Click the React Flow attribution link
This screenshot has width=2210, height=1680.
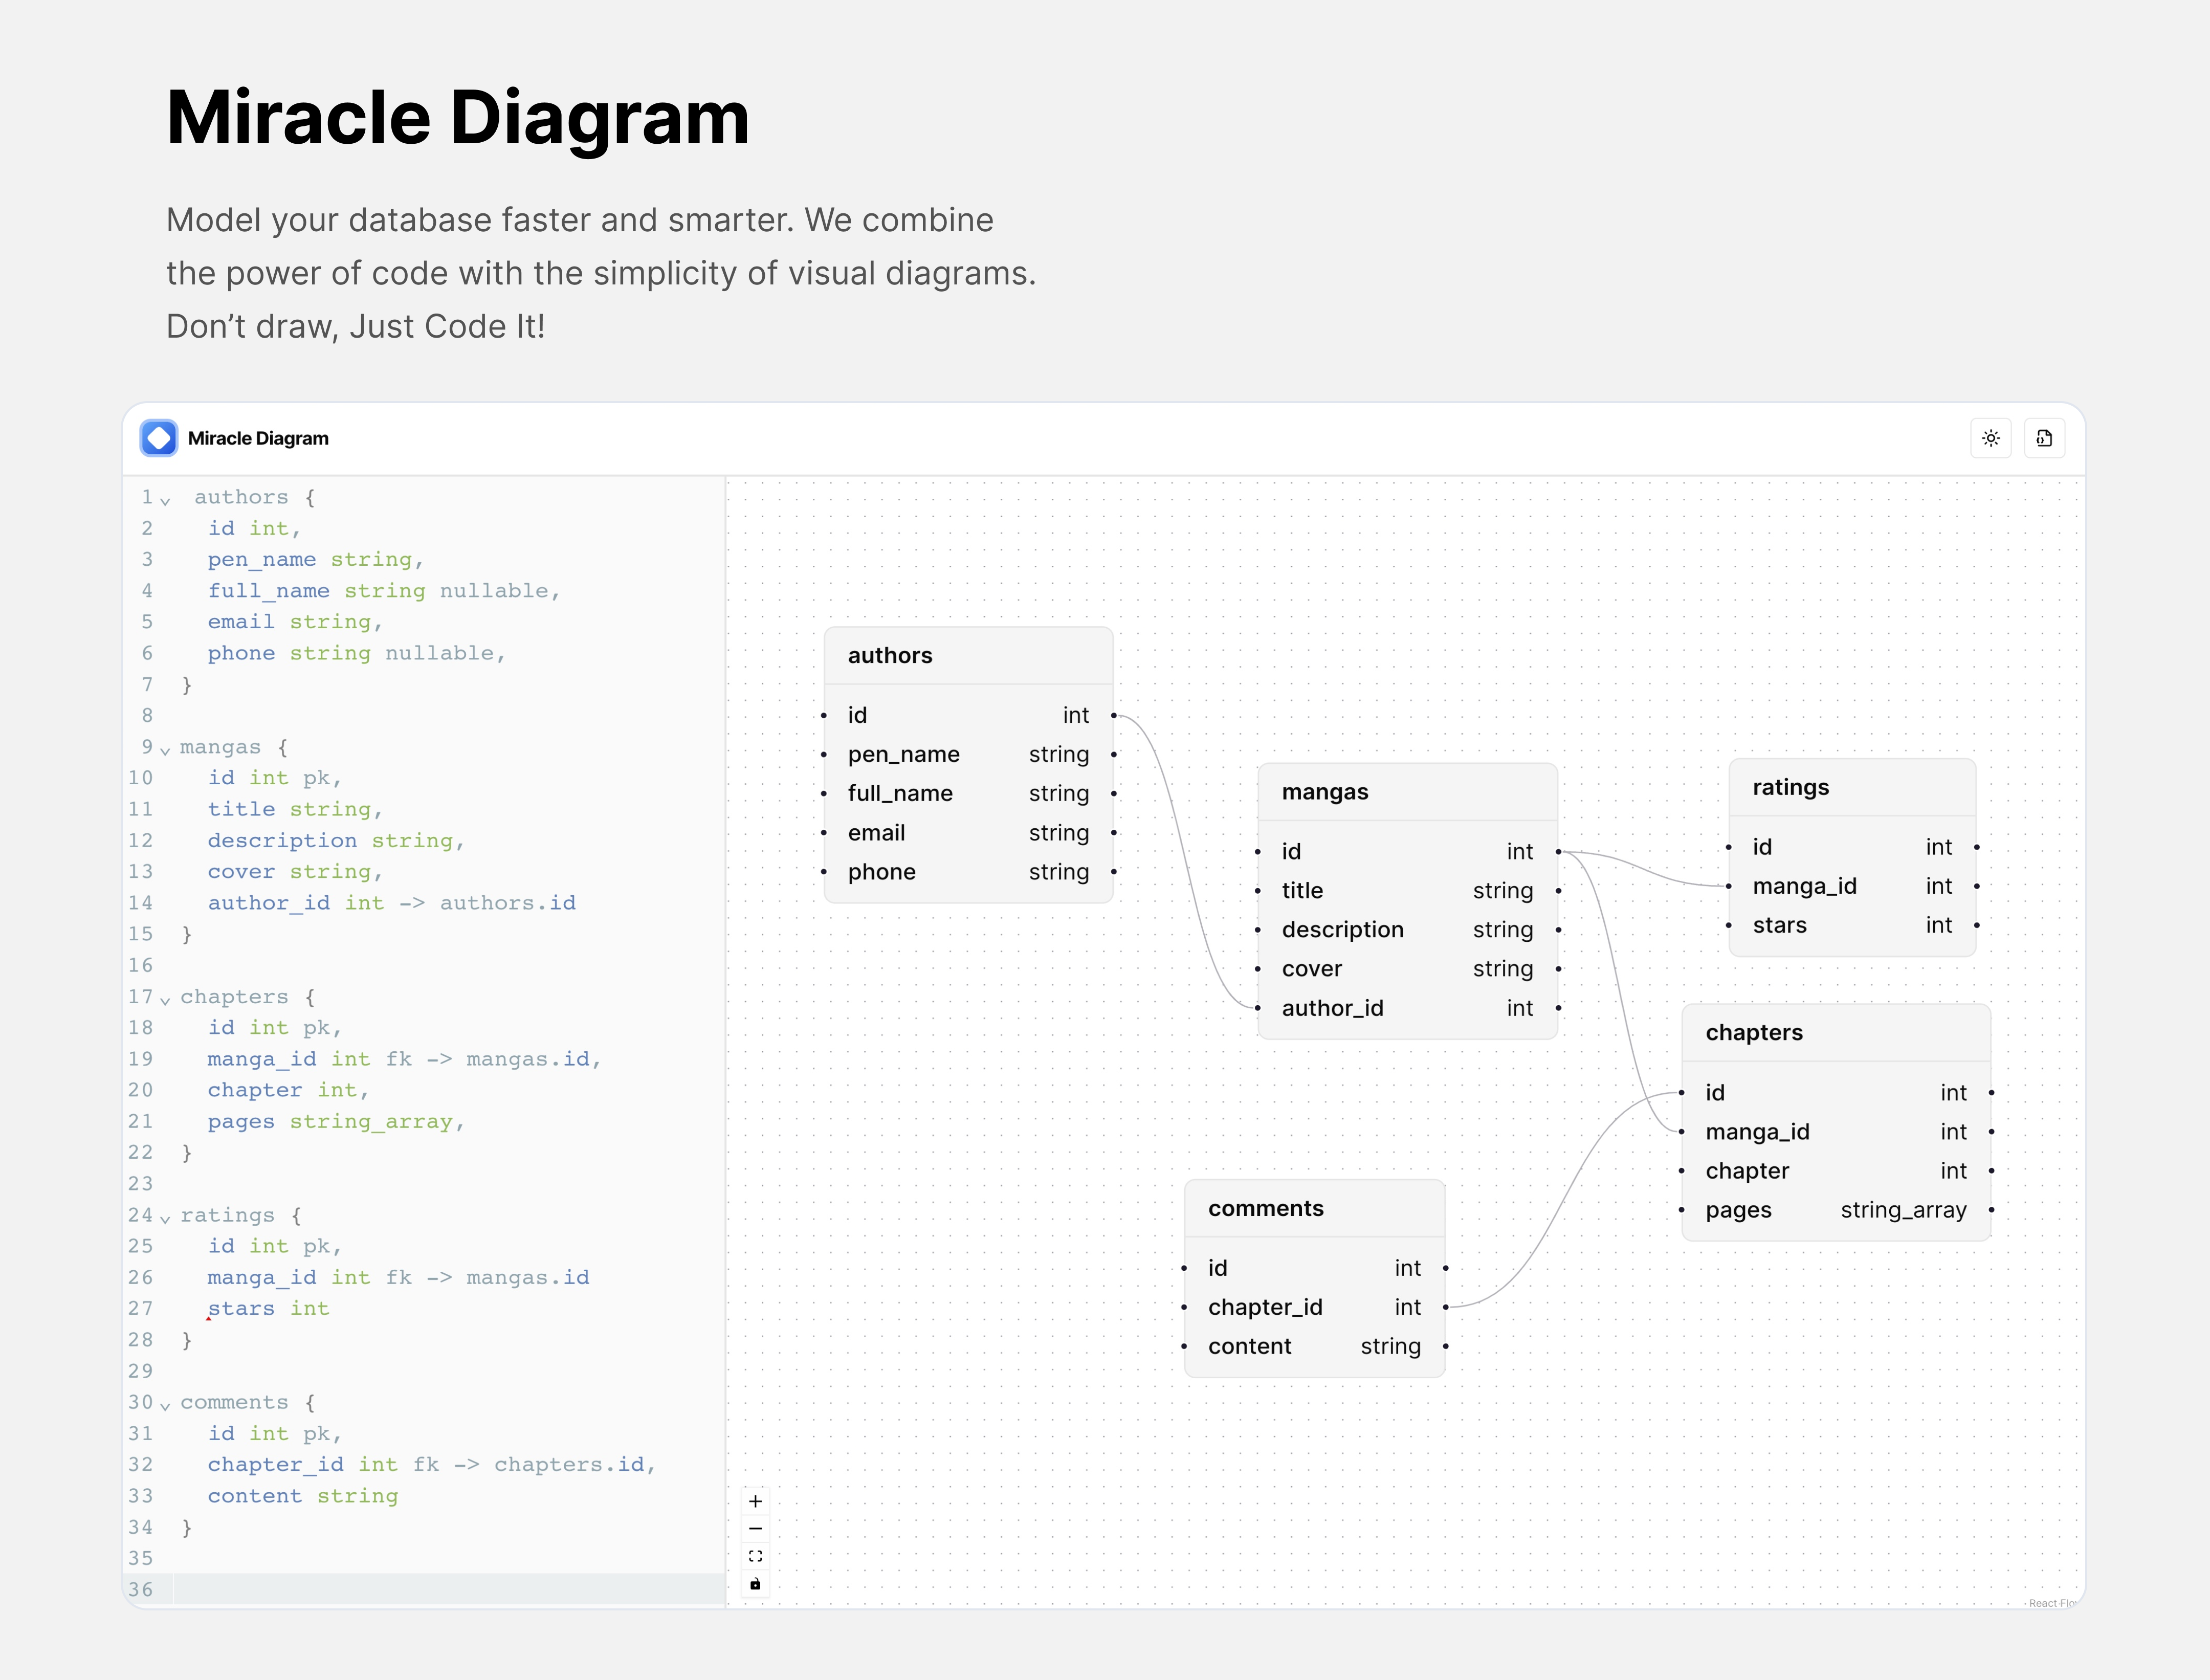pos(2052,1603)
